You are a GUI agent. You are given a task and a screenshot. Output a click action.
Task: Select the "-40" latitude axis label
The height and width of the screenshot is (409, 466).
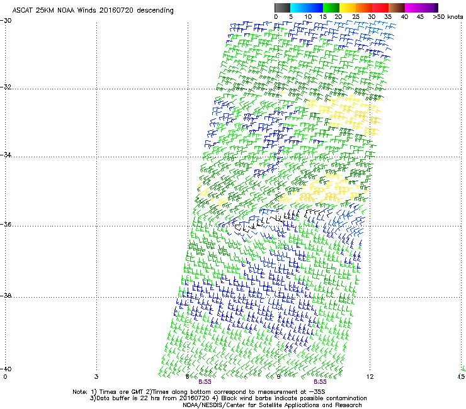(6, 369)
